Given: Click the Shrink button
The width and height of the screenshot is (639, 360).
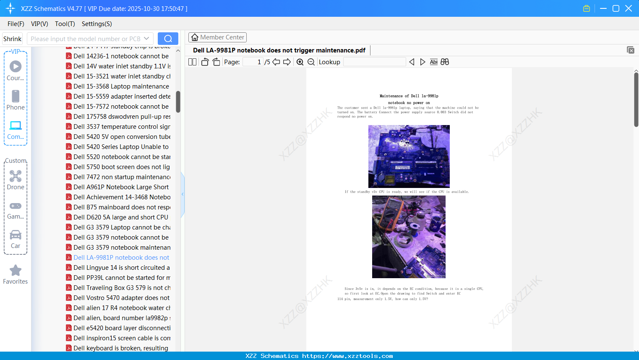Looking at the screenshot, I should click(13, 39).
